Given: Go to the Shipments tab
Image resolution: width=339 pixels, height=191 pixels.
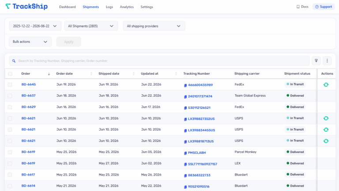Looking at the screenshot, I should pos(91,7).
